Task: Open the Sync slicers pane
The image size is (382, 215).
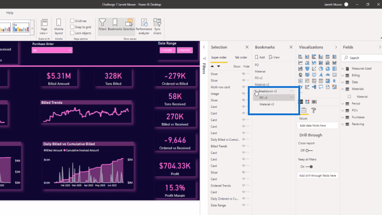Action: [157, 26]
